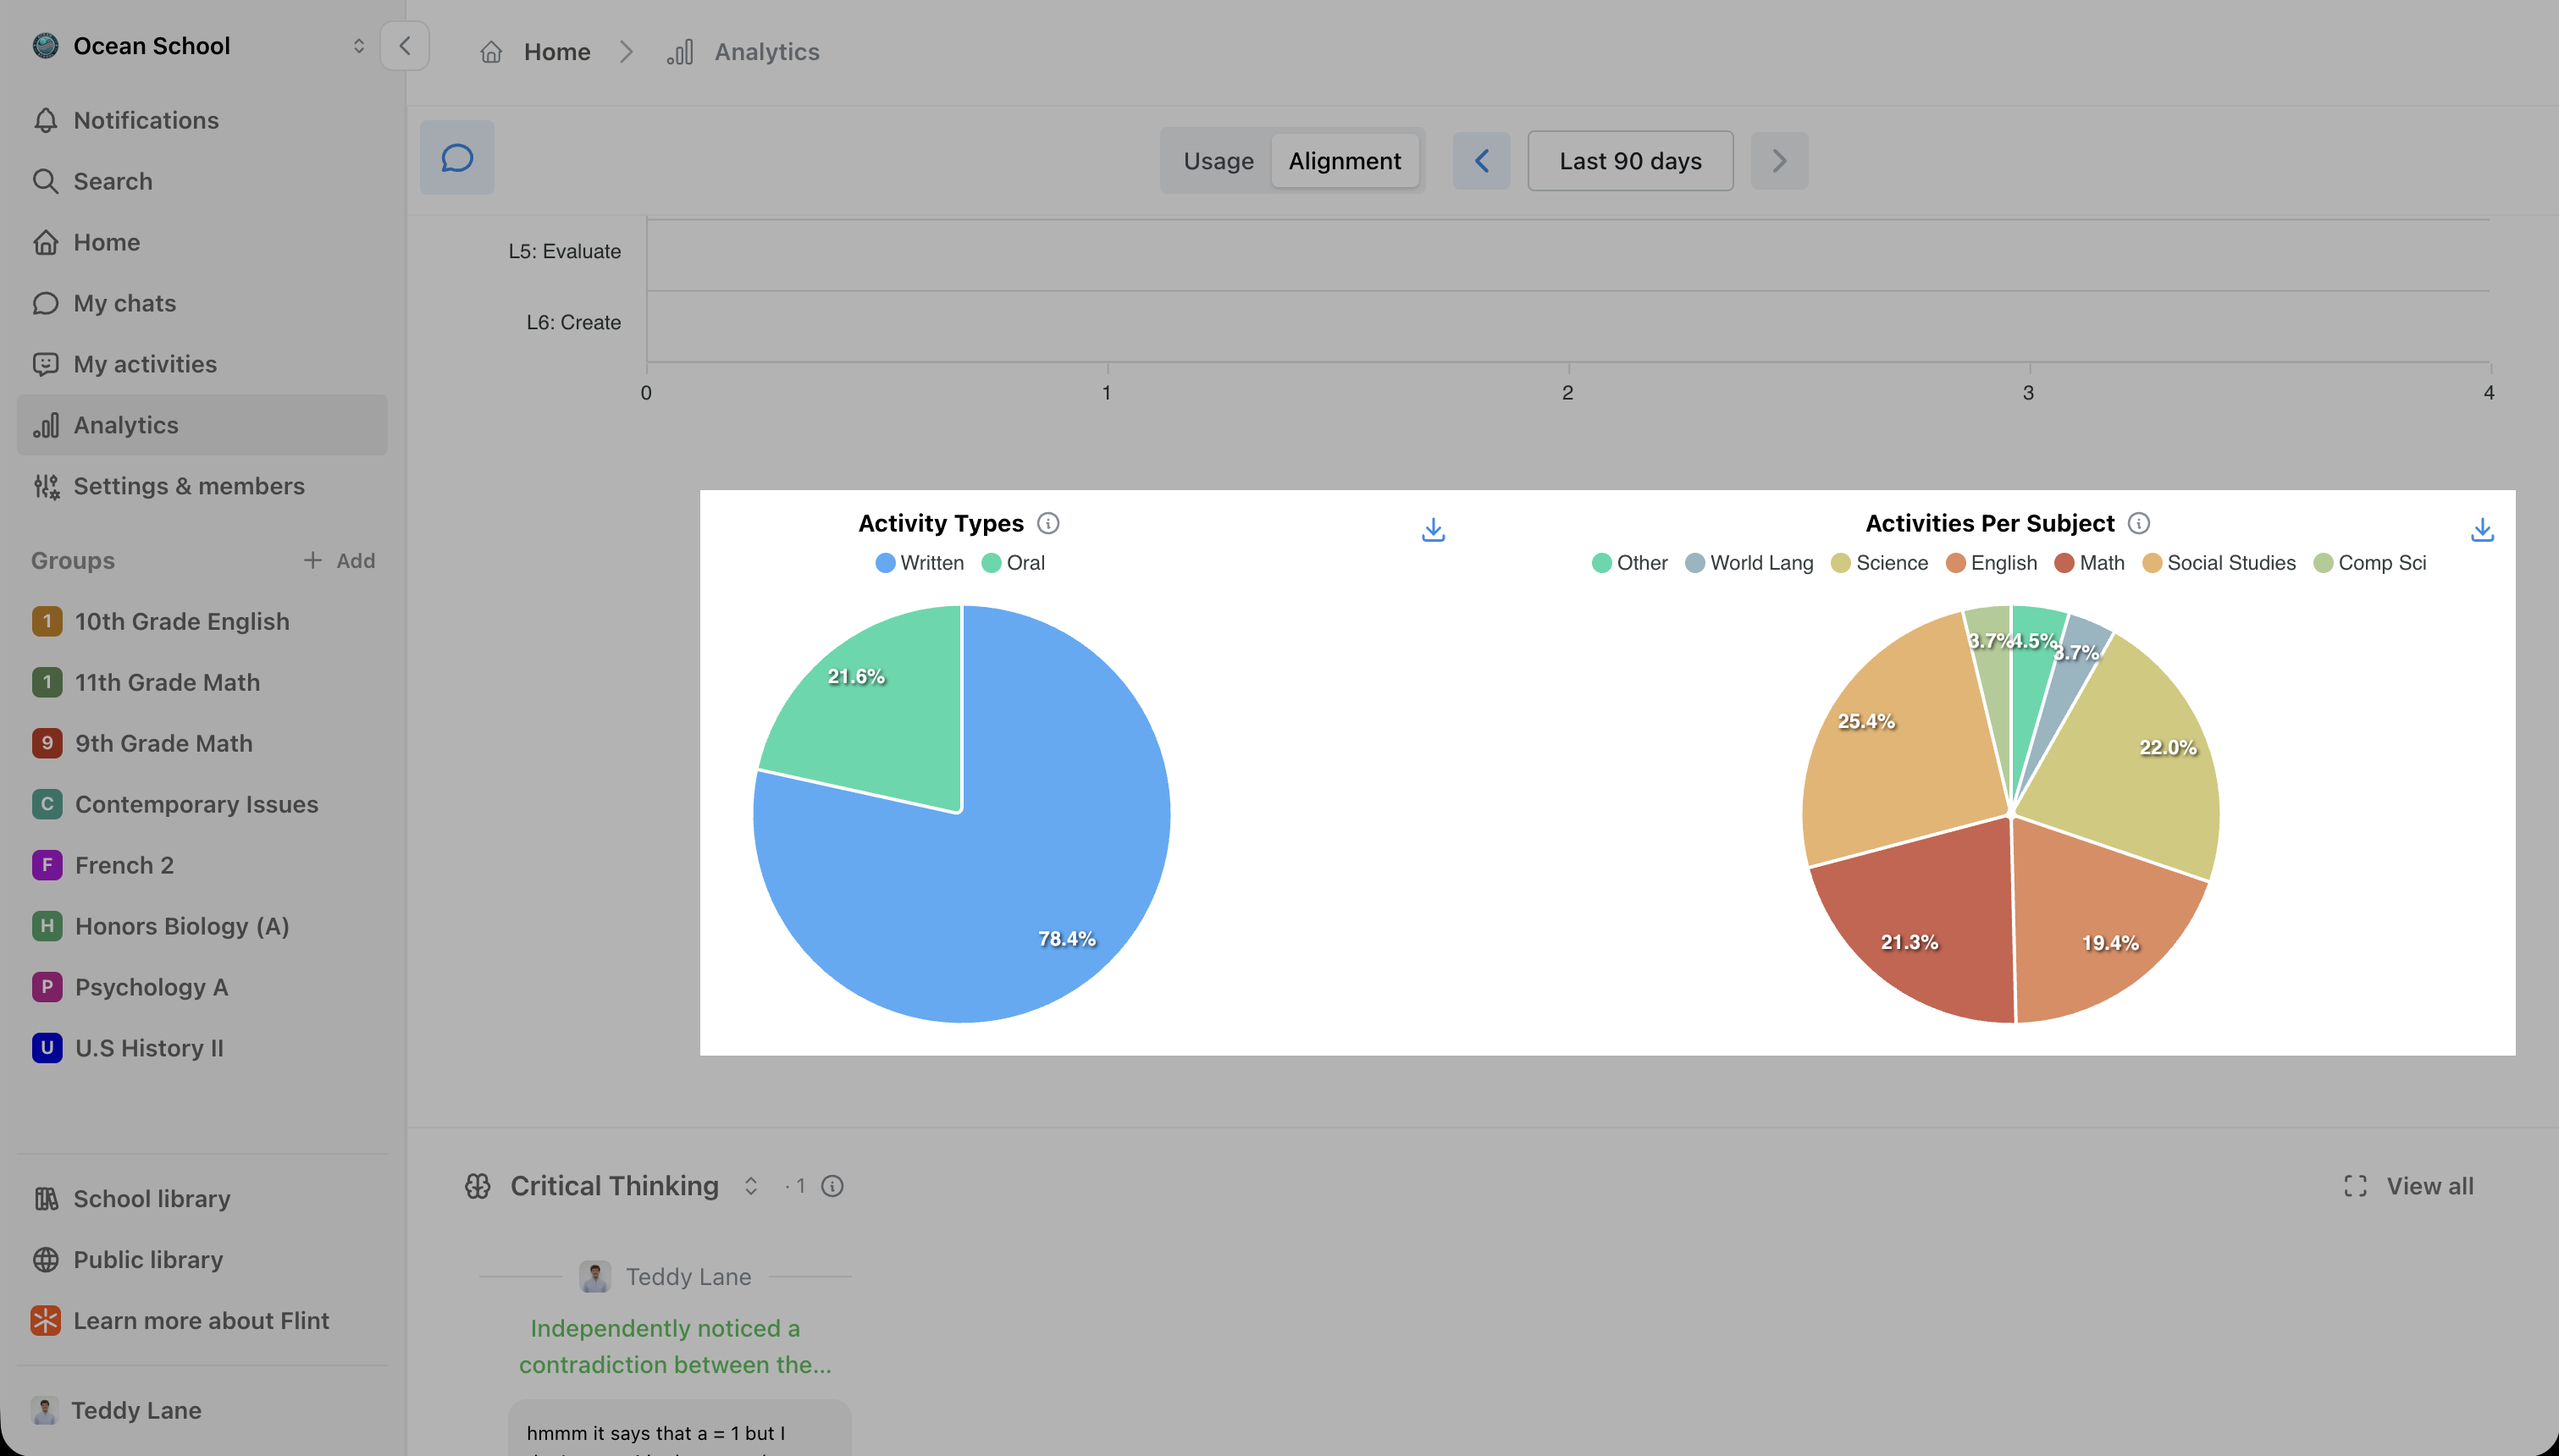Viewport: 2559px width, 1456px height.
Task: Select the Alignment tab
Action: tap(1344, 161)
